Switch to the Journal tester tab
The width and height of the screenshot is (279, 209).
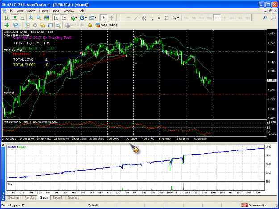tap(72, 197)
